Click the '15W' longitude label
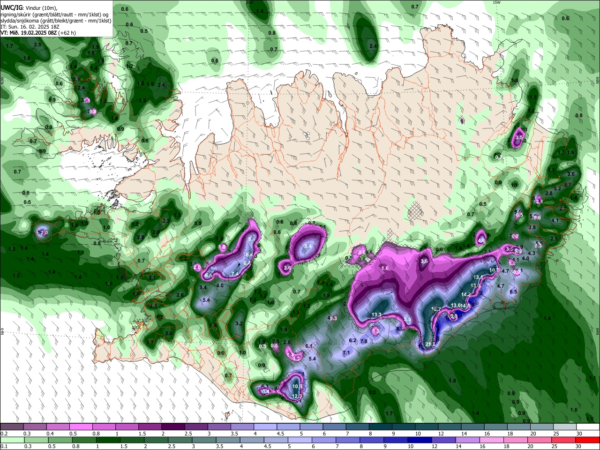600x450 pixels. (496, 2)
